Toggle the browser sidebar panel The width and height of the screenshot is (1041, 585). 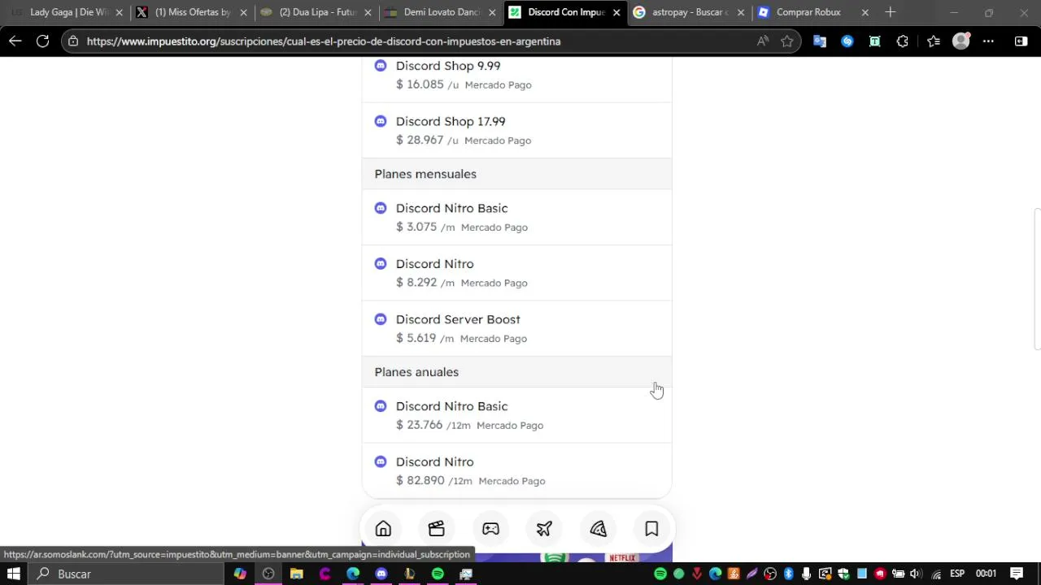coord(1021,41)
